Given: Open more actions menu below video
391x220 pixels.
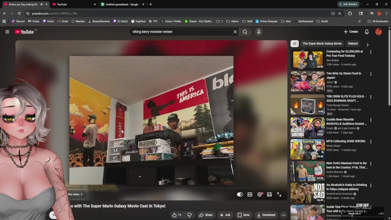Looking at the screenshot, I should tap(283, 215).
